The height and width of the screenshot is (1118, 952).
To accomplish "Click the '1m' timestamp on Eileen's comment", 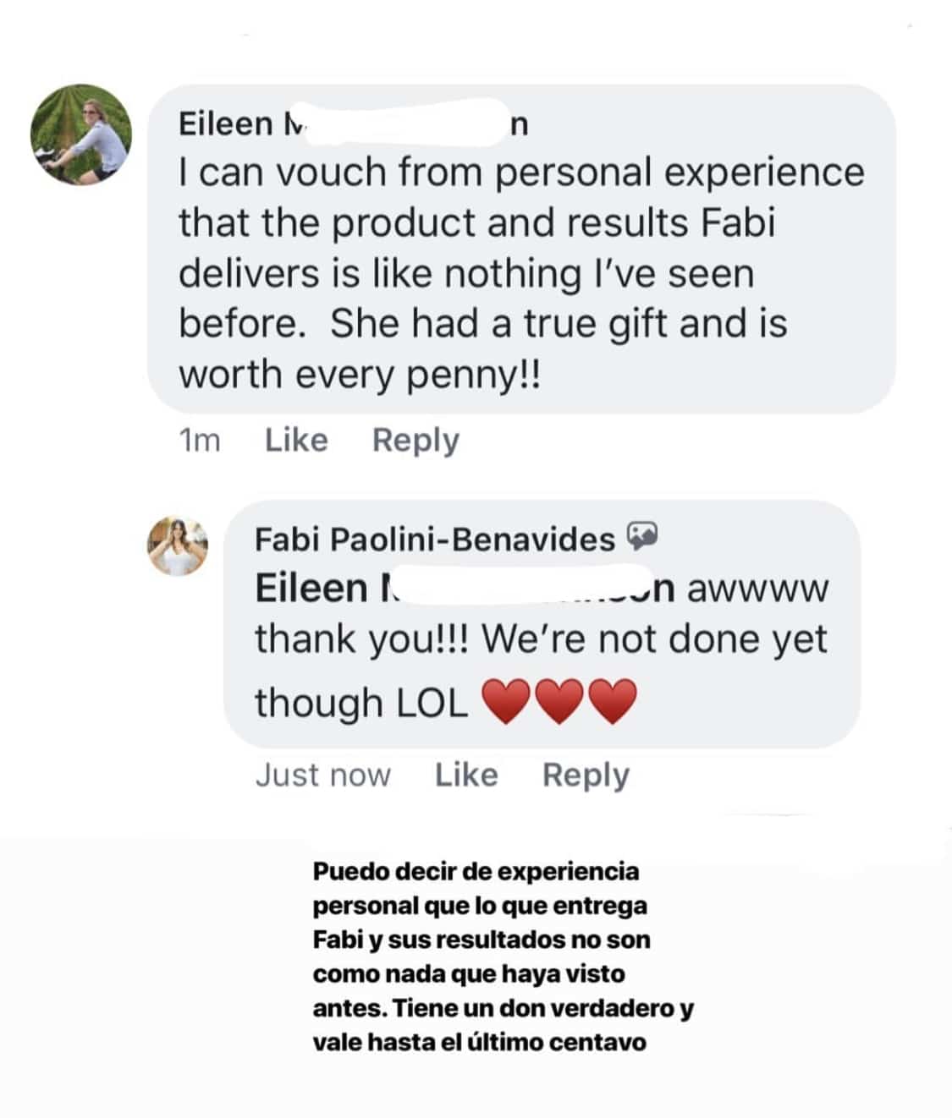I will click(200, 441).
